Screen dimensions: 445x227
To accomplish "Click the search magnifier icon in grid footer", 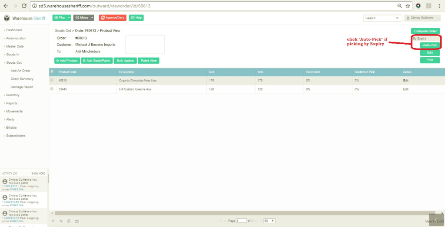I will coord(53,221).
